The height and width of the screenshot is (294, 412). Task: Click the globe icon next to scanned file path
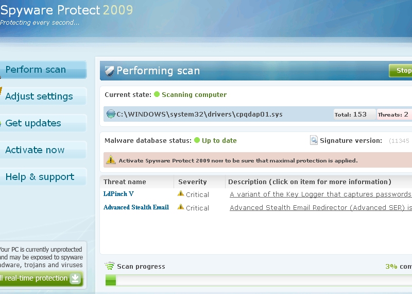[111, 114]
